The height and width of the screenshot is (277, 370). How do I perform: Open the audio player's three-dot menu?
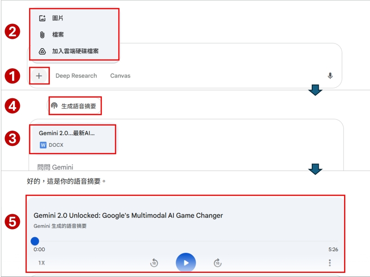[x=330, y=263]
